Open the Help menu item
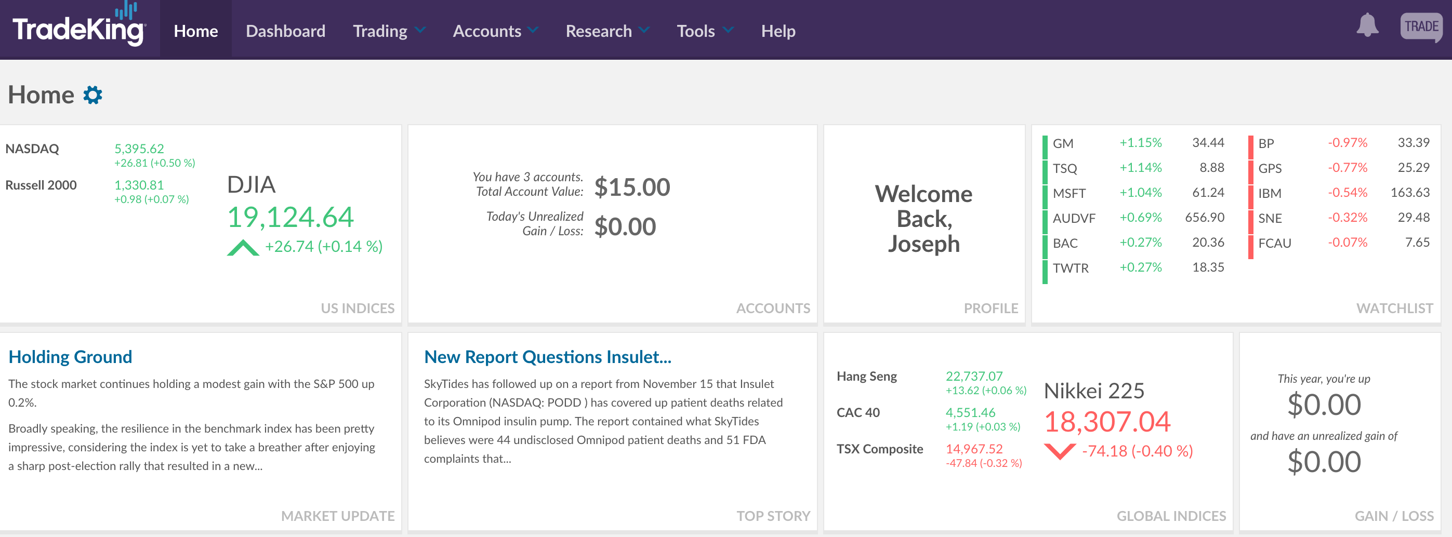1452x537 pixels. [x=778, y=31]
